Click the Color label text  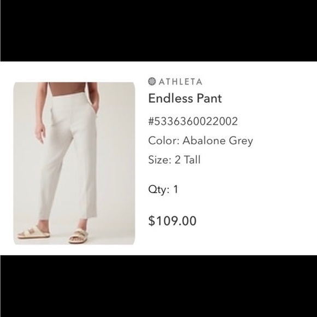[x=164, y=140]
